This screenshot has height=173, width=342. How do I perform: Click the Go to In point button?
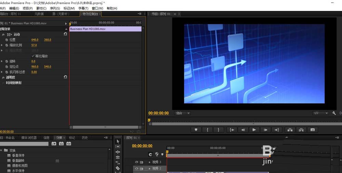(x=232, y=130)
